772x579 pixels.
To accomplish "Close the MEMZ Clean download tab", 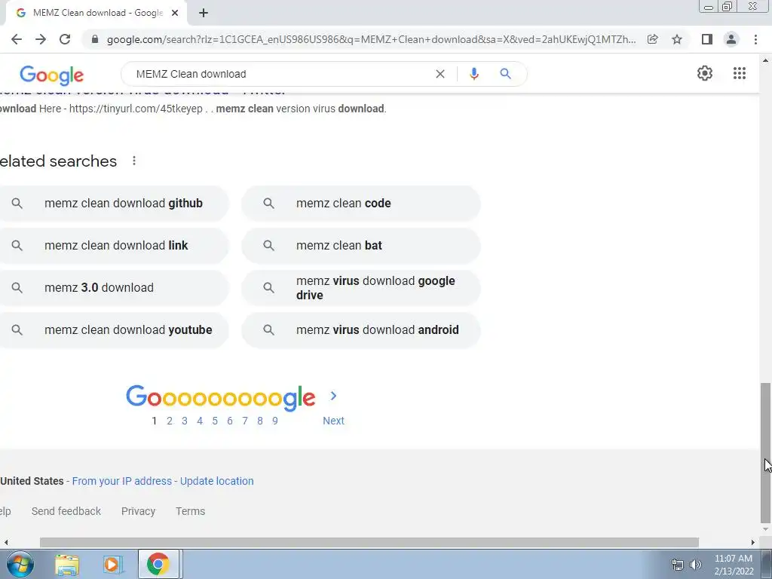I will point(175,13).
